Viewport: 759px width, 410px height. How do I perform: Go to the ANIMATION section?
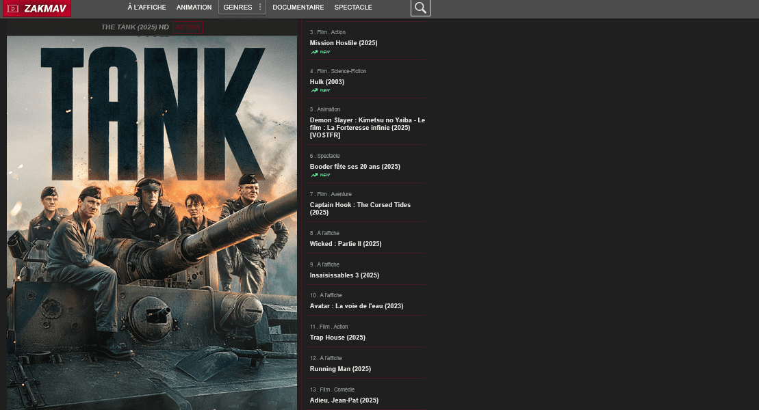(194, 8)
